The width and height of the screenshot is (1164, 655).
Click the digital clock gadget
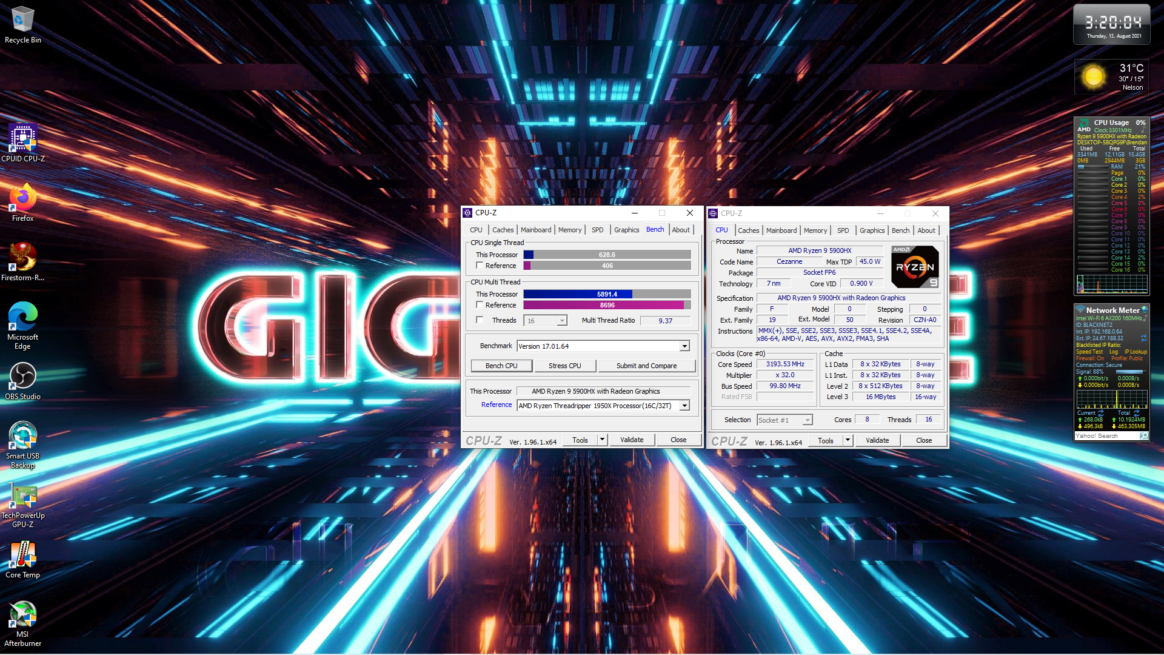click(x=1112, y=24)
